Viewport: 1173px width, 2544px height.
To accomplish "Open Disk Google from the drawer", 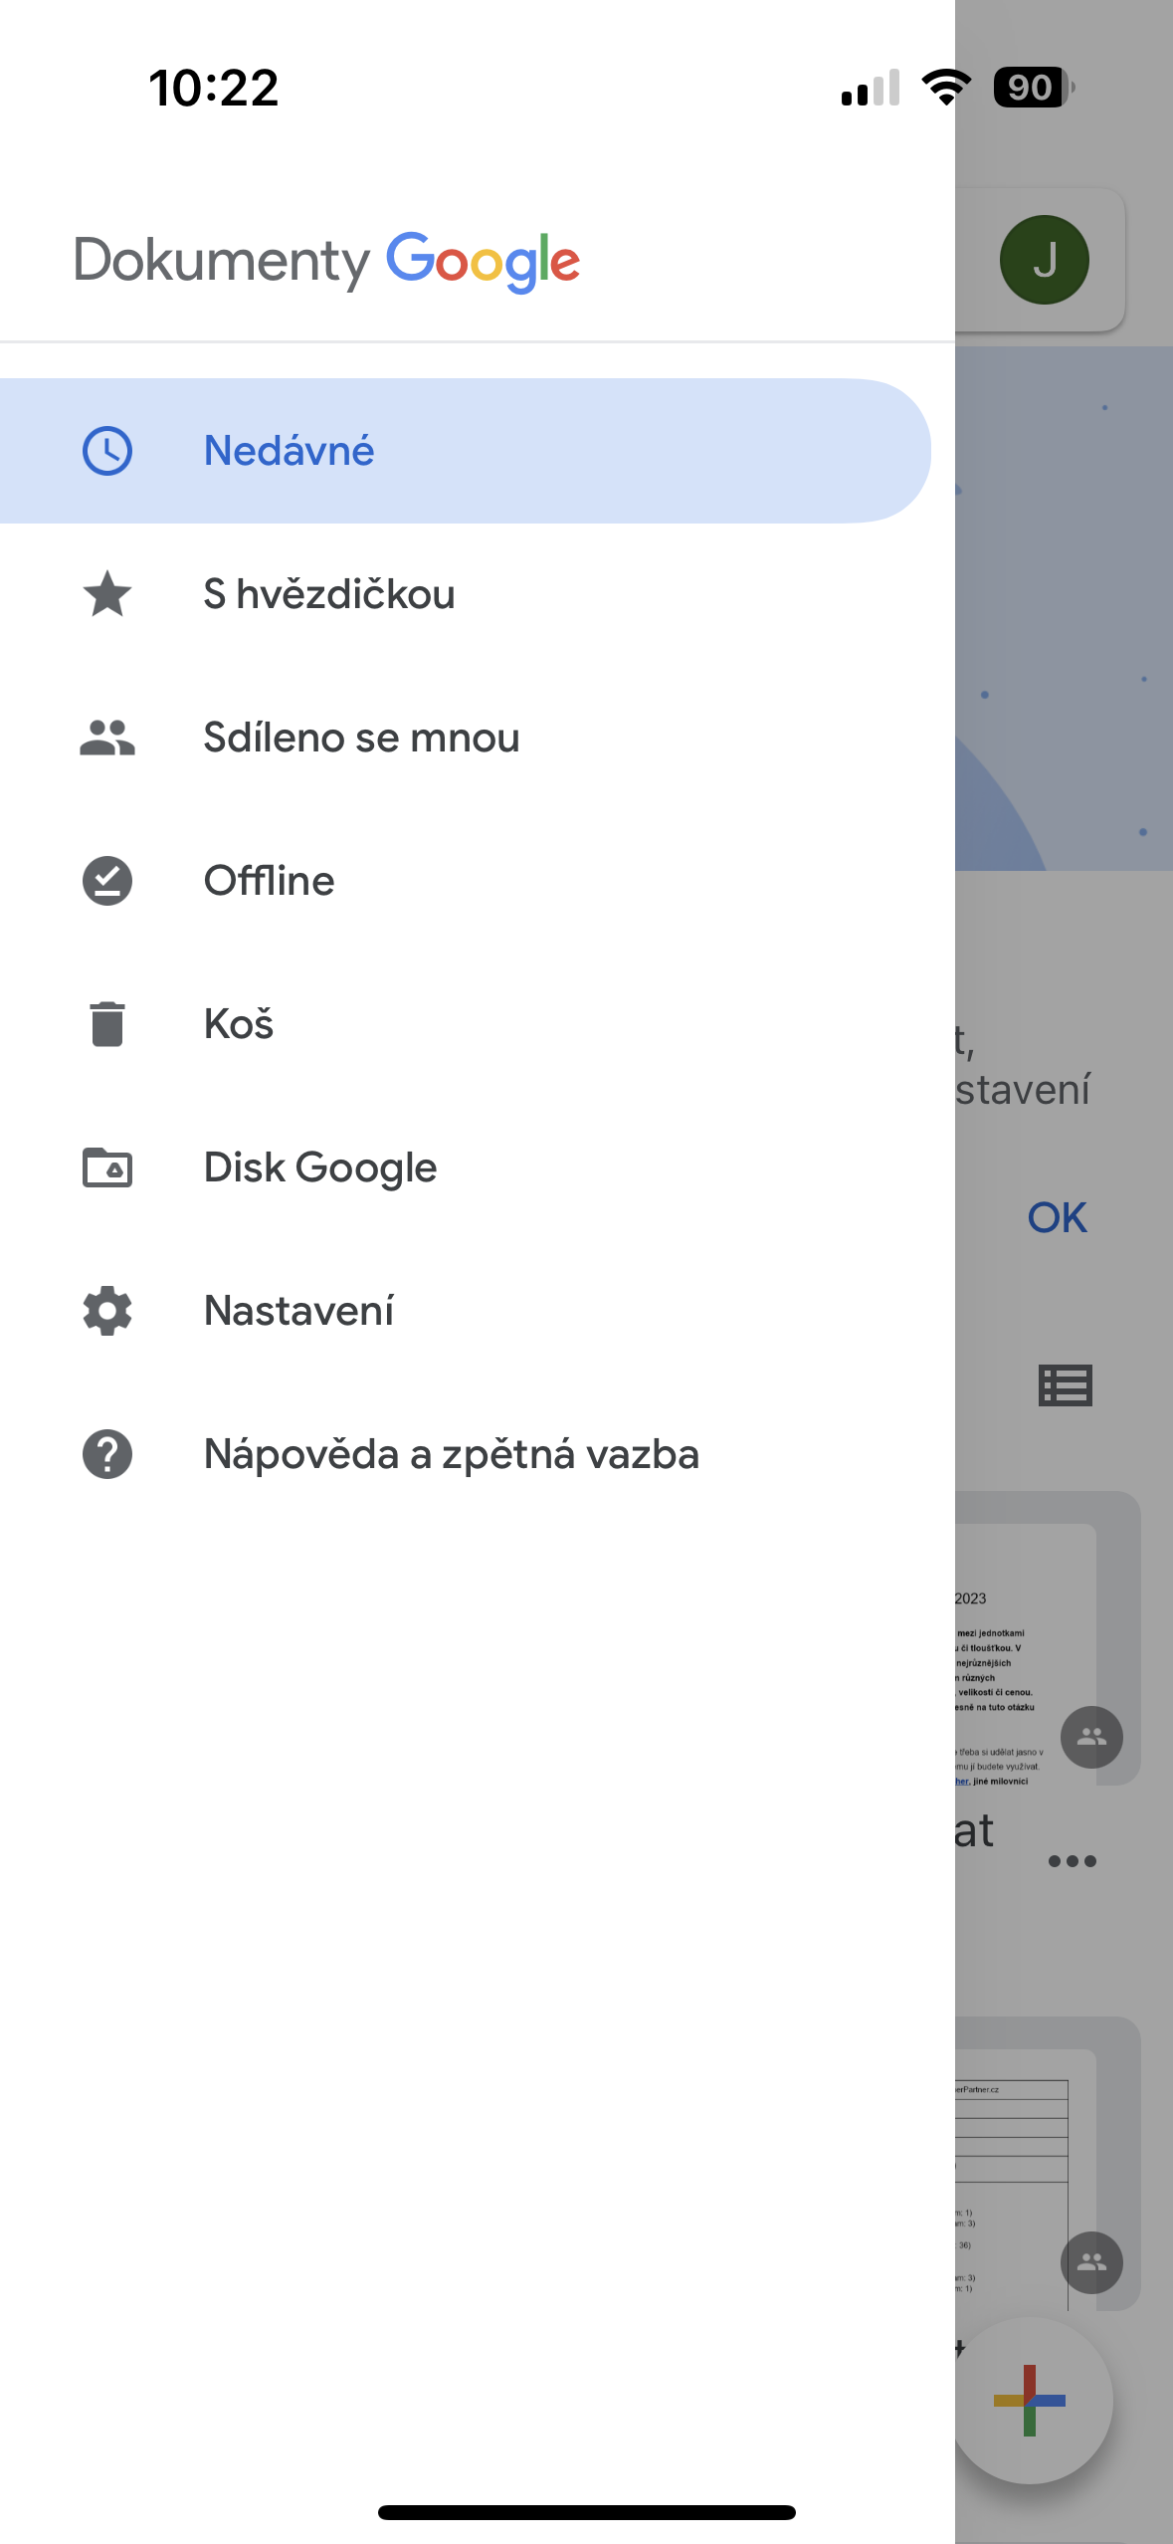I will click(320, 1167).
